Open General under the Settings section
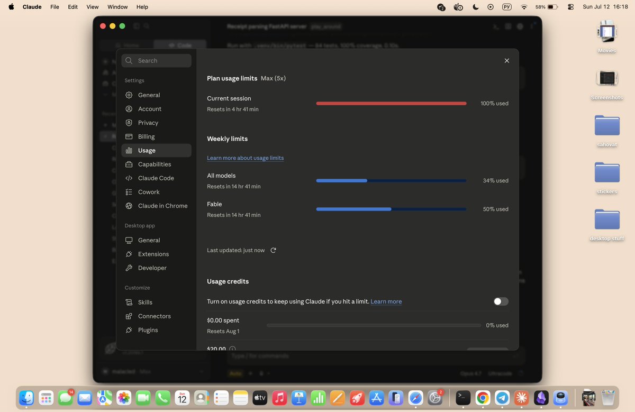635x412 pixels. pyautogui.click(x=156, y=95)
